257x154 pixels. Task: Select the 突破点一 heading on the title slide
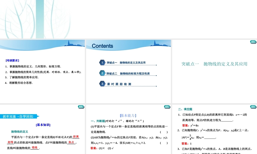pyautogui.click(x=215, y=64)
